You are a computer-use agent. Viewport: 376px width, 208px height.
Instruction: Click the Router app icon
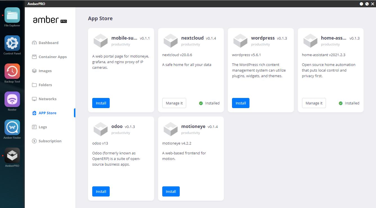coord(12,99)
